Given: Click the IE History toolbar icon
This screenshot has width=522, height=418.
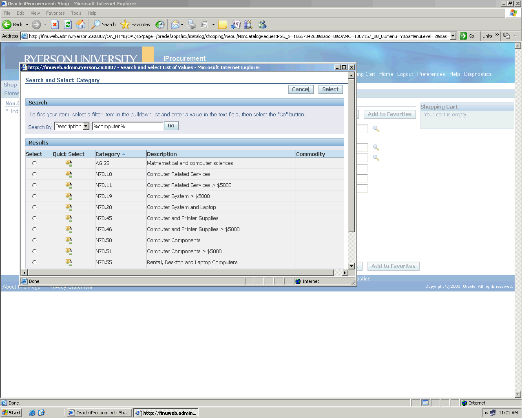Looking at the screenshot, I should (160, 24).
